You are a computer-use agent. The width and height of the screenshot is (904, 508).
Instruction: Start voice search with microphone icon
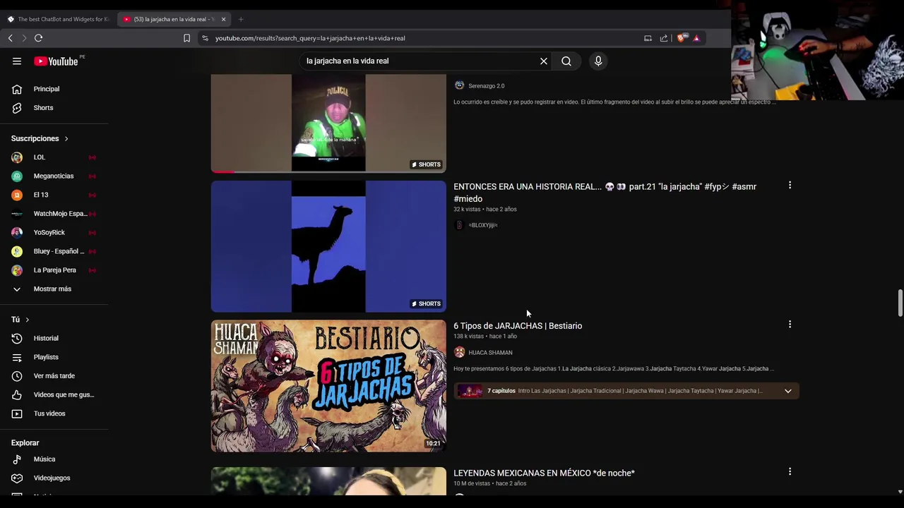pyautogui.click(x=598, y=61)
